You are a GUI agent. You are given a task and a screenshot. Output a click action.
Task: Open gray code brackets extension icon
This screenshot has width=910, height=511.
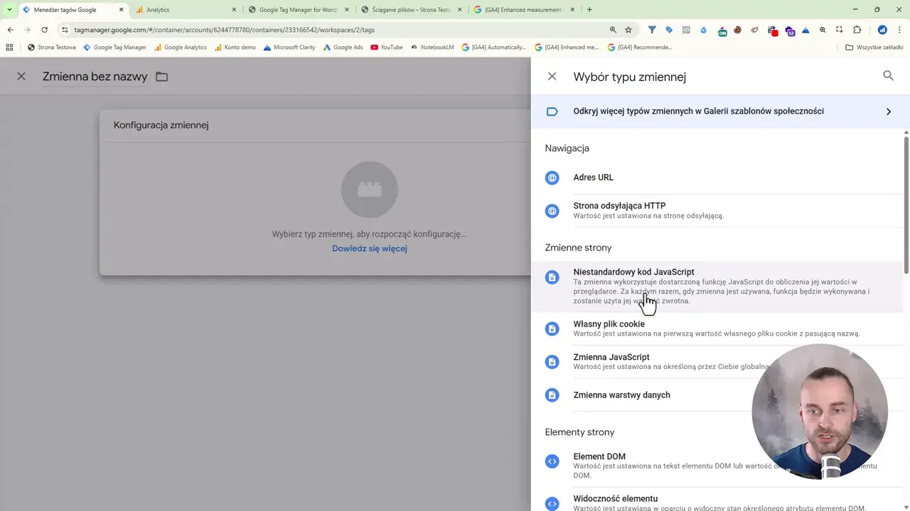pos(686,30)
